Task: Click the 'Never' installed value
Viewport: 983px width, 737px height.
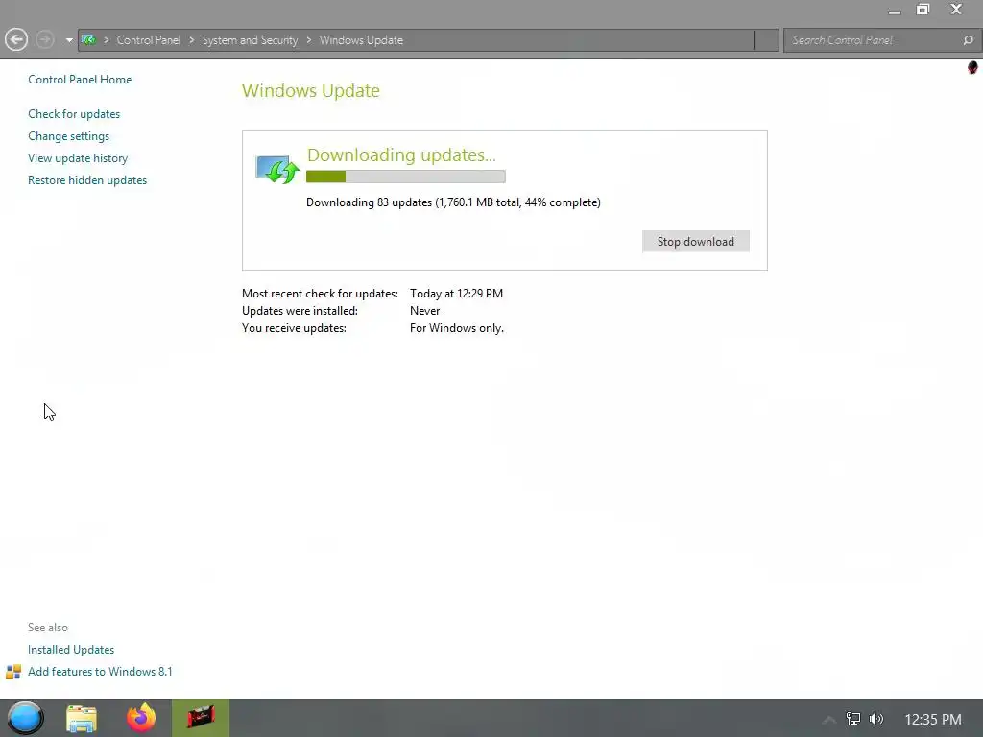Action: [x=425, y=311]
